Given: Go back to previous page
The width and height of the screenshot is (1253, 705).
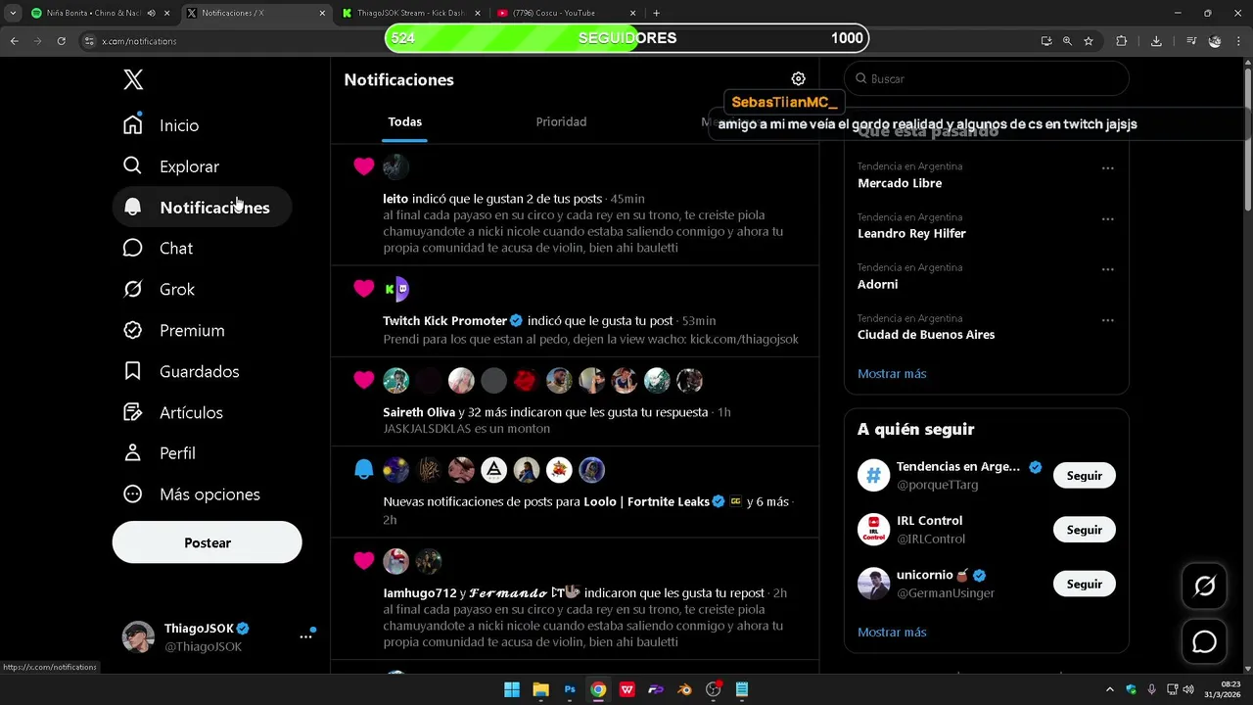Looking at the screenshot, I should pos(14,41).
